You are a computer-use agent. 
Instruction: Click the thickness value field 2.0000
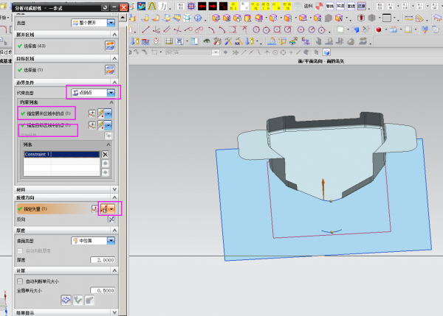[103, 260]
